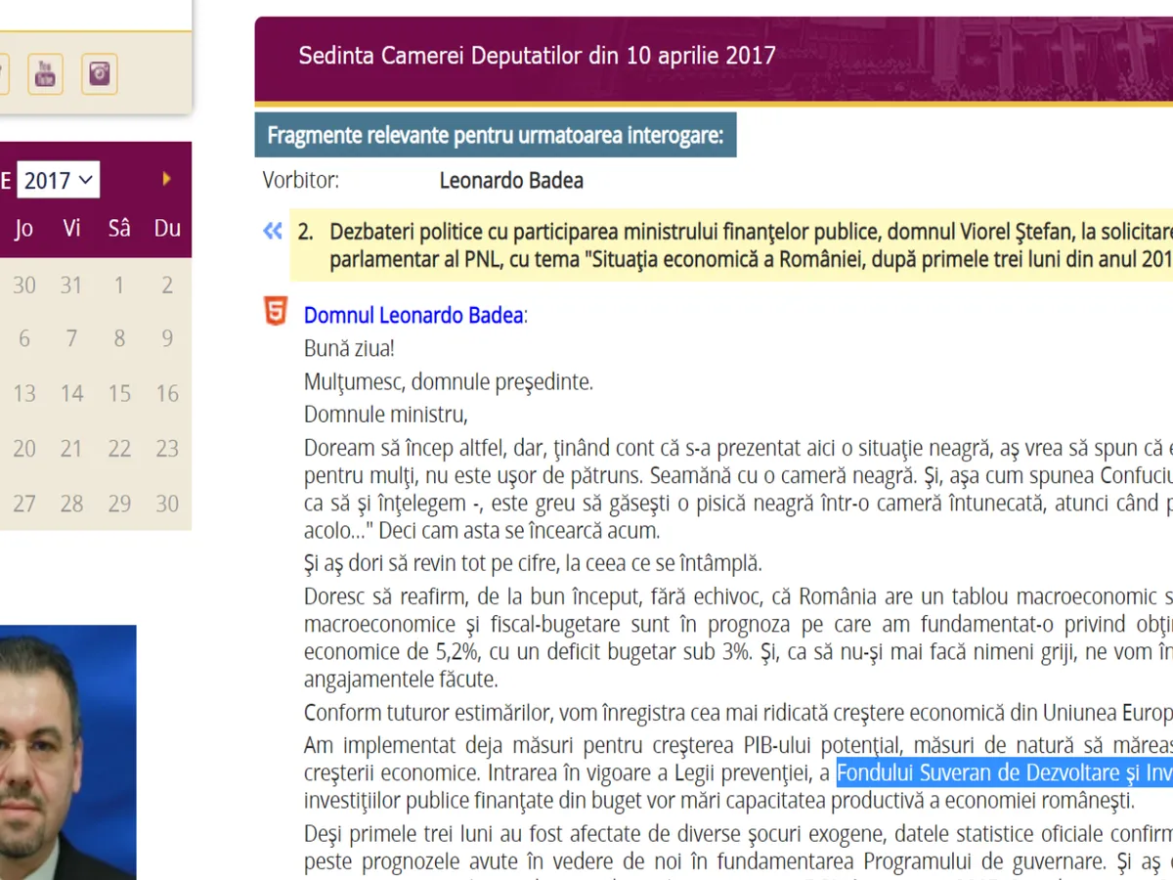The image size is (1173, 880).
Task: Select day 28 in the calendar
Action: click(71, 504)
